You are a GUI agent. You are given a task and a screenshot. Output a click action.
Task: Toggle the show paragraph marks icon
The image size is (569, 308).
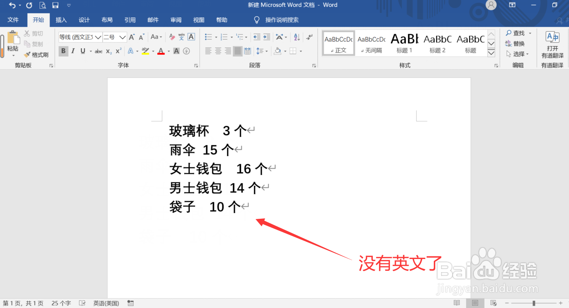310,37
